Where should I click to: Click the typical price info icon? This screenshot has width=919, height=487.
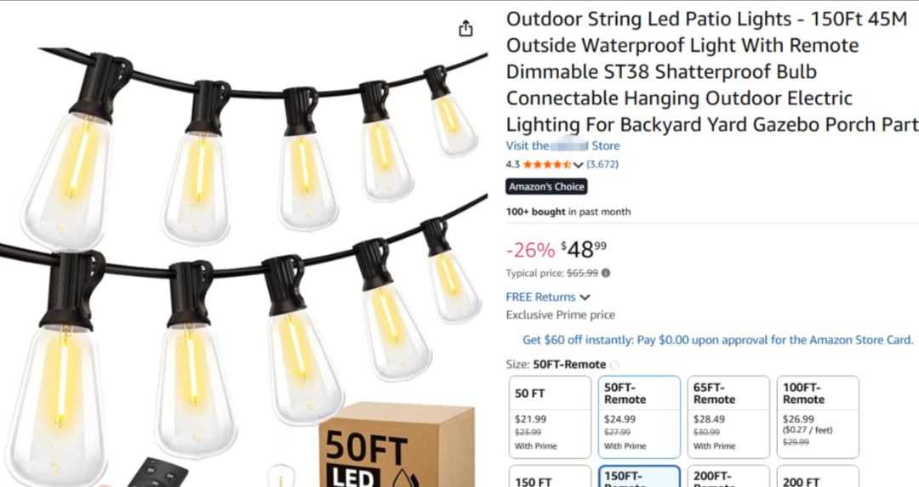click(606, 274)
